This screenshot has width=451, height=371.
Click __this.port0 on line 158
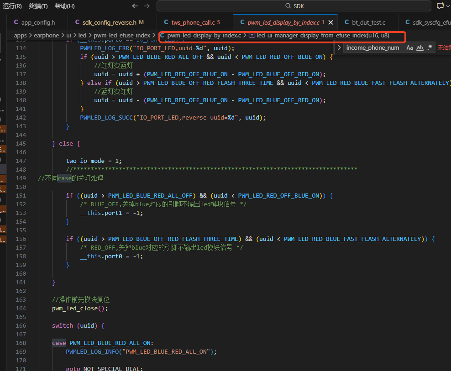(101, 256)
